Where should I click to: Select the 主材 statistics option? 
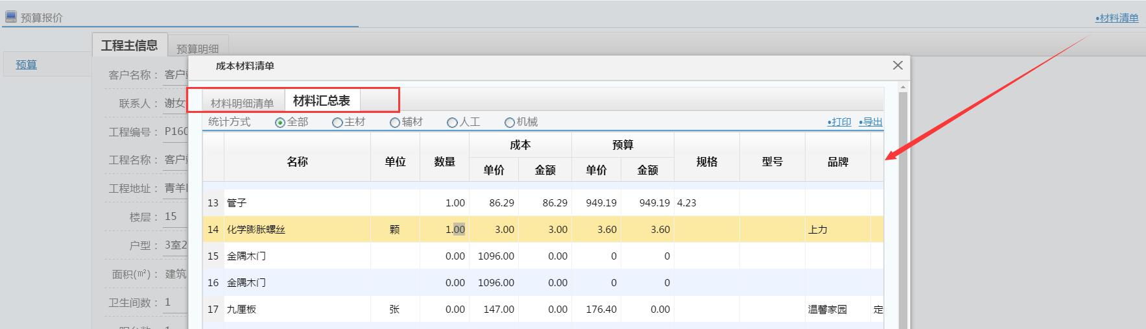coord(337,123)
